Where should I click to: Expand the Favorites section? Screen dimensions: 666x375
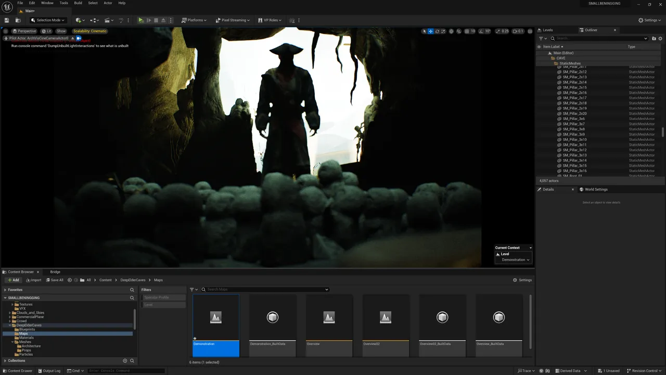[5, 290]
